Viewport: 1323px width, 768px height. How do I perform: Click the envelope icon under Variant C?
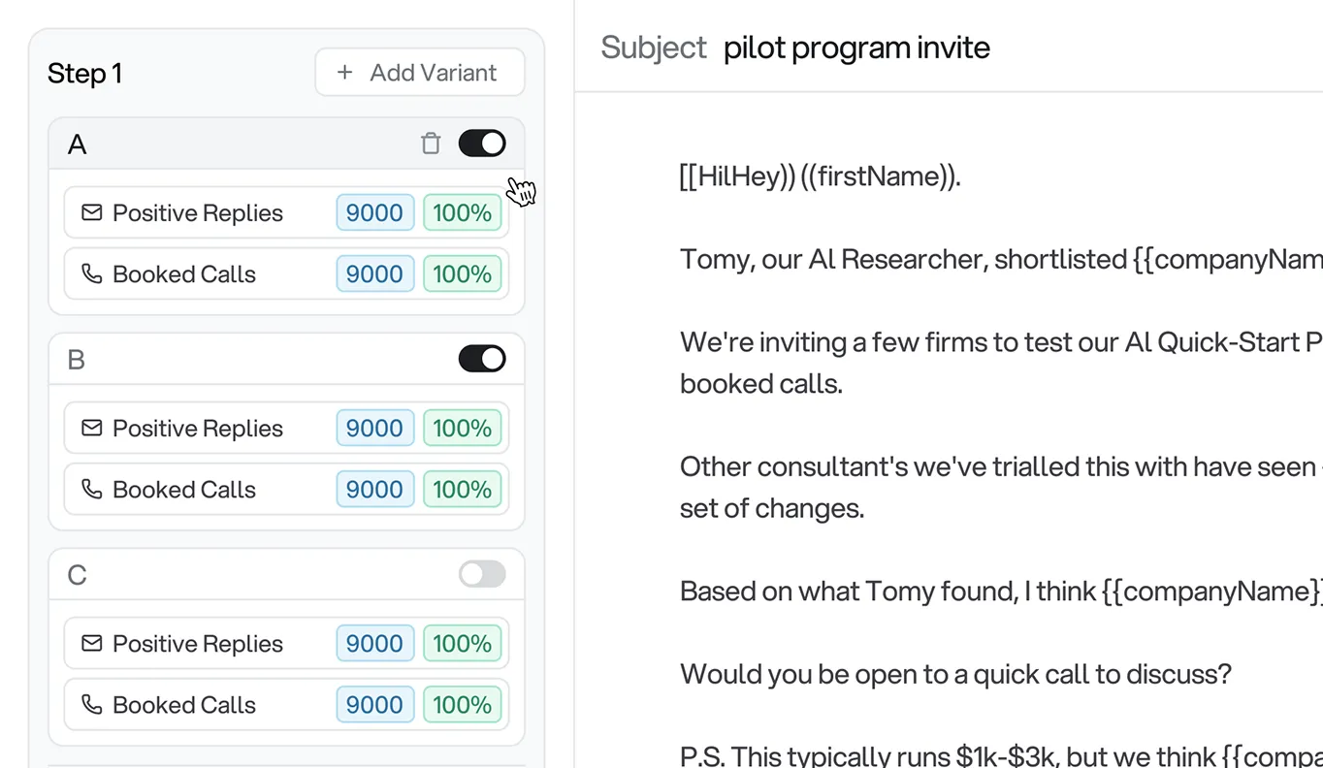(x=90, y=643)
